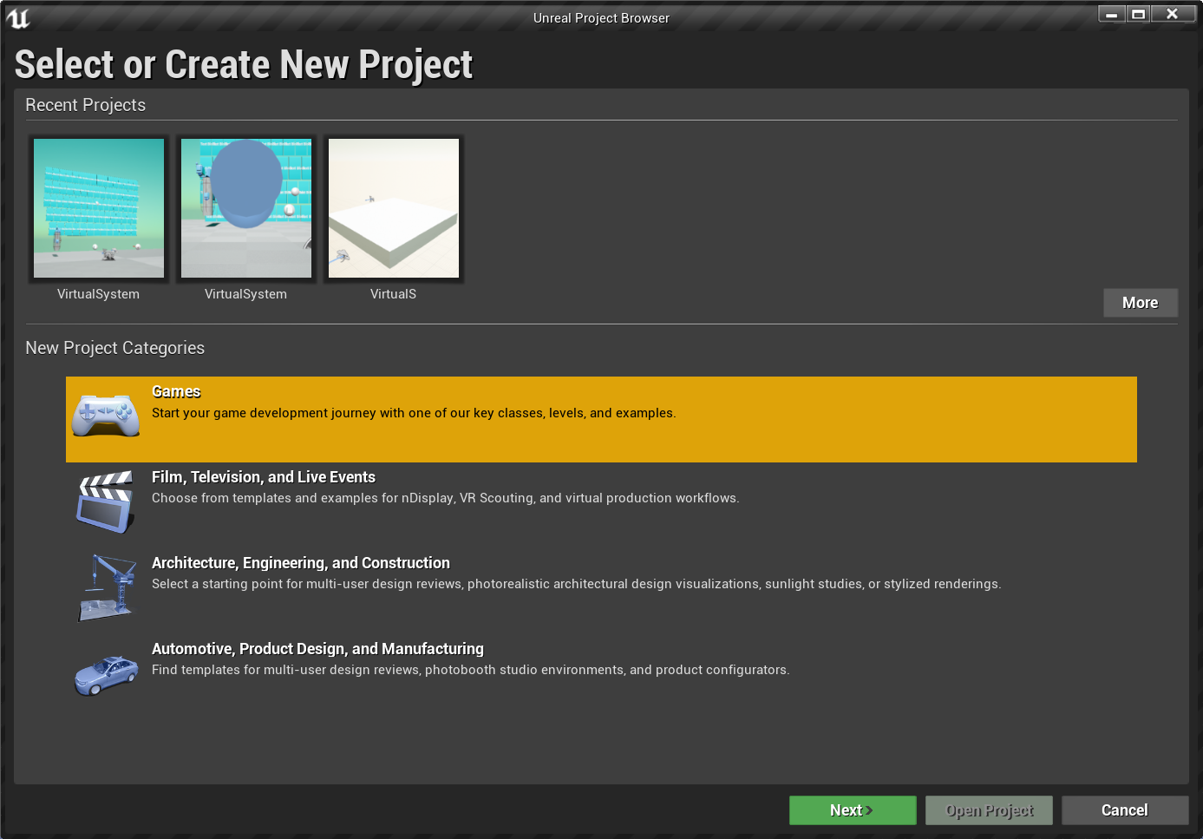
Task: Click the Unreal Engine logo icon
Action: (17, 17)
